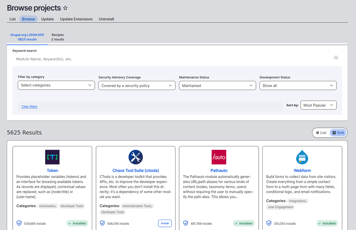Open Security Advisory Coverage dropdown
The width and height of the screenshot is (356, 230).
[x=137, y=86]
